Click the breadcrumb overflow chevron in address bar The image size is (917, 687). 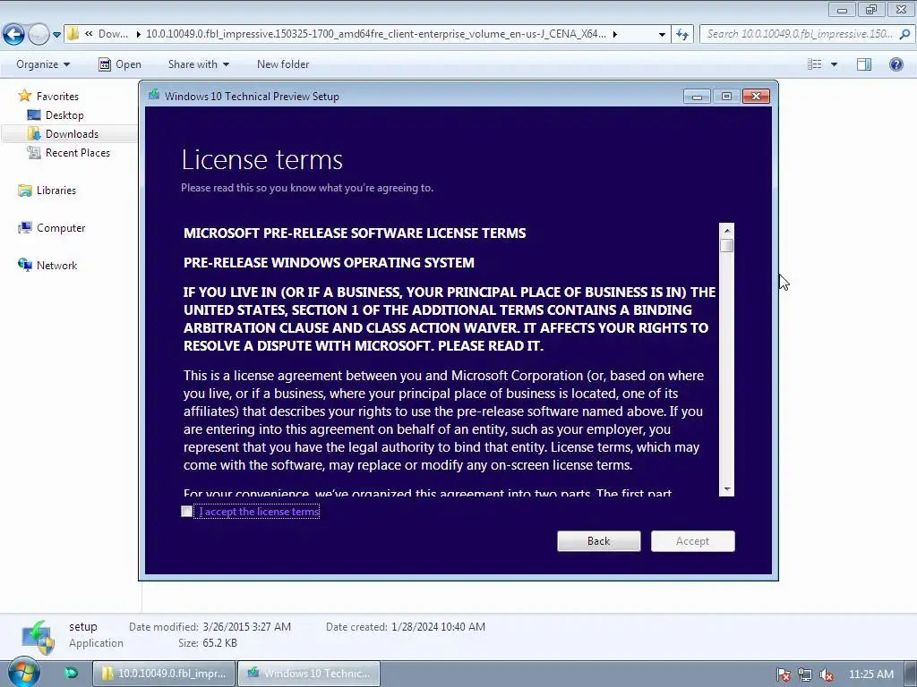tap(89, 34)
